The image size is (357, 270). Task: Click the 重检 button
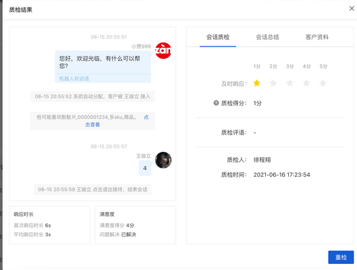point(341,257)
